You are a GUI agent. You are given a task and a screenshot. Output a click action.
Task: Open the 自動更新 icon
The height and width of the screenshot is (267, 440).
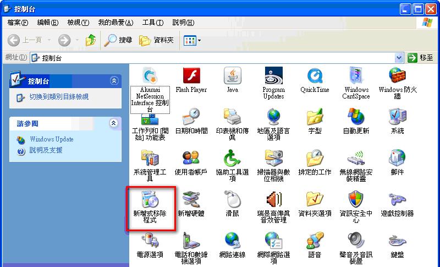point(356,117)
